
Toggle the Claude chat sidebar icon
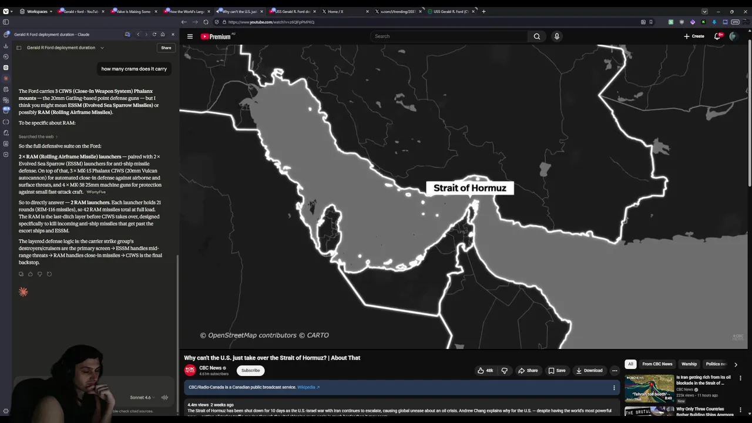click(x=19, y=48)
